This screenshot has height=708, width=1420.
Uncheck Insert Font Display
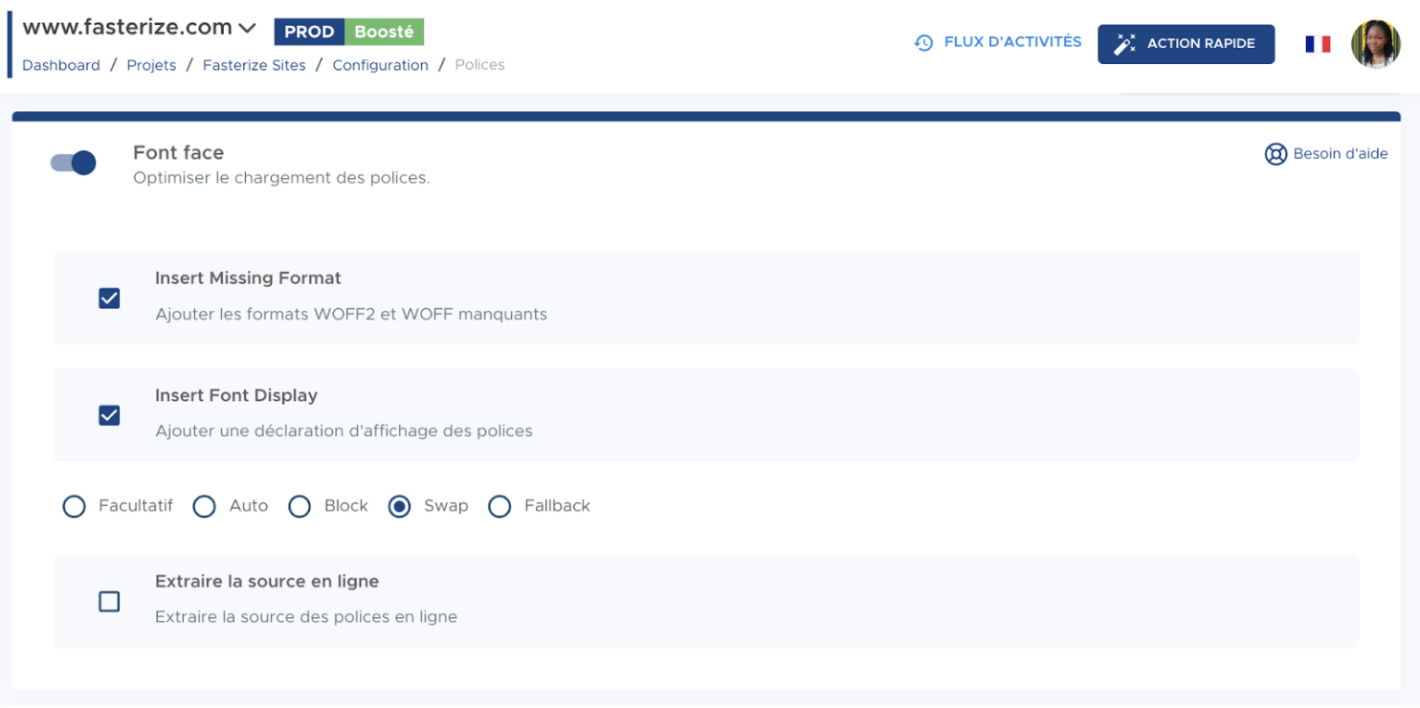(x=109, y=415)
